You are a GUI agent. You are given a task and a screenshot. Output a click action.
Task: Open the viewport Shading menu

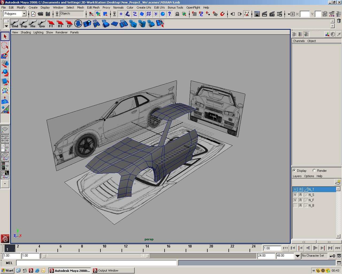26,32
